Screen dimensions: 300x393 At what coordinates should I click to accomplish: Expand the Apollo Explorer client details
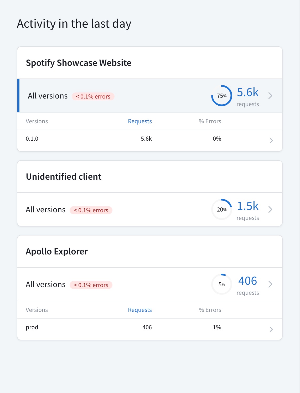[x=270, y=284]
